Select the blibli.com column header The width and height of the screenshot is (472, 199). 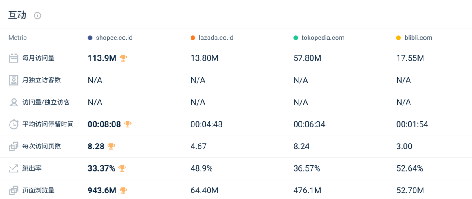[x=418, y=38]
